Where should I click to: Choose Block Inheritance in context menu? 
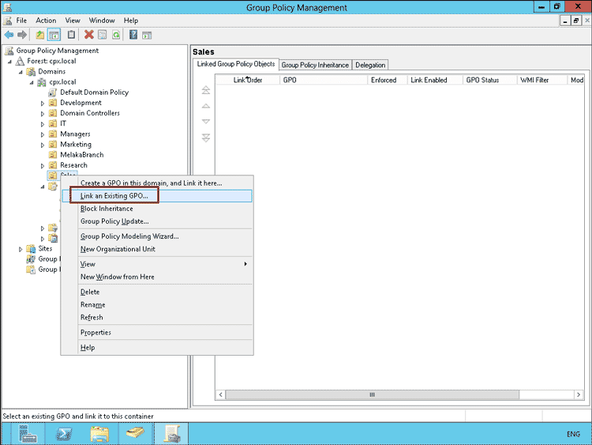[157, 209]
